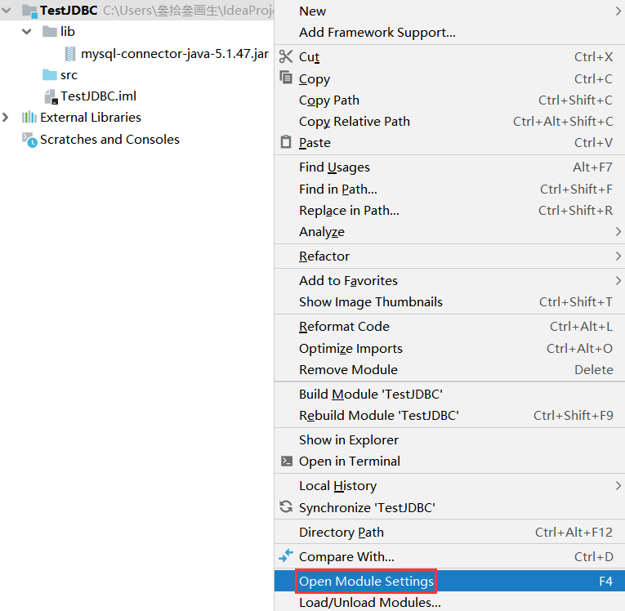Viewport: 625px width, 611px height.
Task: Click the Paste clipboard icon
Action: [x=286, y=141]
